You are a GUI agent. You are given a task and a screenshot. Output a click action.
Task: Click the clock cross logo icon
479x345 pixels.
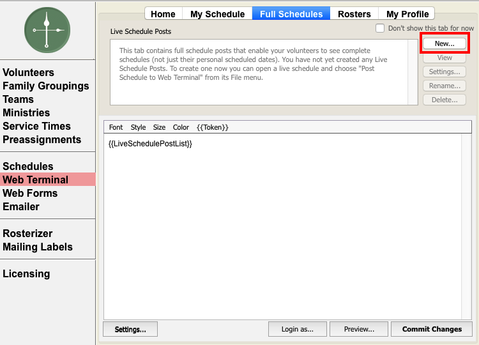47,30
